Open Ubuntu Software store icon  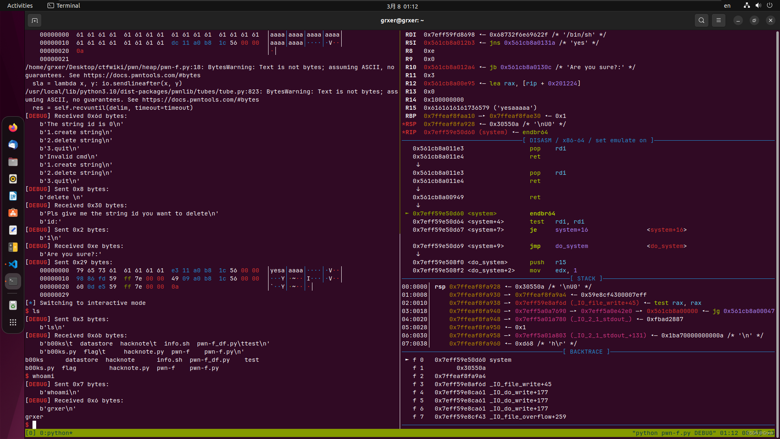[13, 213]
